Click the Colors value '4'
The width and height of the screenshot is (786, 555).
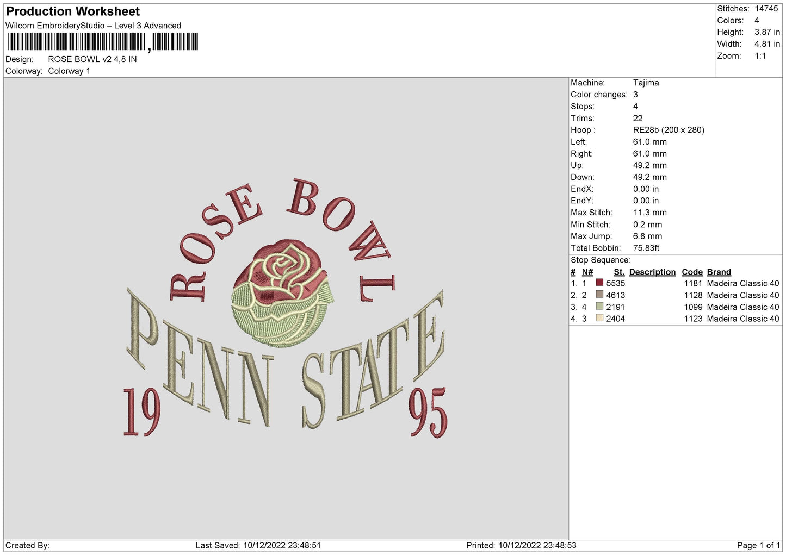[x=757, y=21]
